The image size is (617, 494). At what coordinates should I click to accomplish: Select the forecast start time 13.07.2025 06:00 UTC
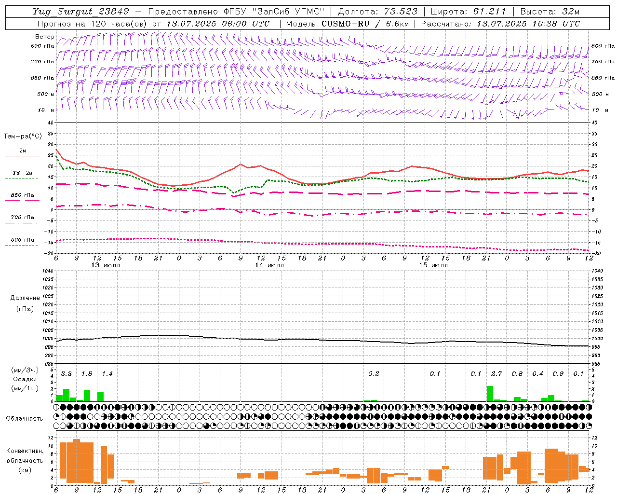coord(218,24)
